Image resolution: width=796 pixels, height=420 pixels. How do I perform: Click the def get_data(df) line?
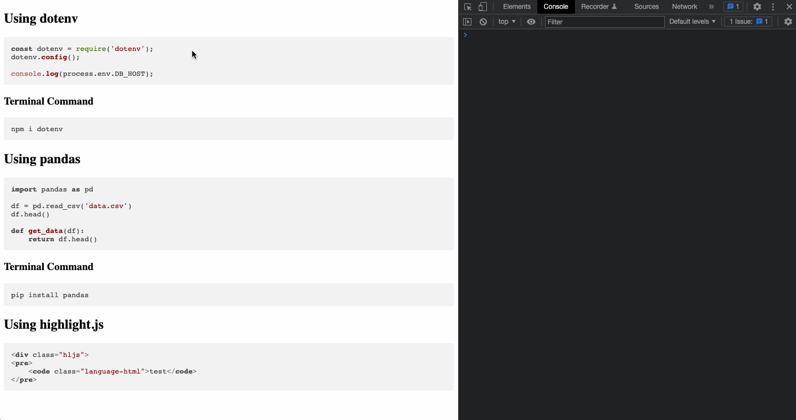(x=48, y=231)
